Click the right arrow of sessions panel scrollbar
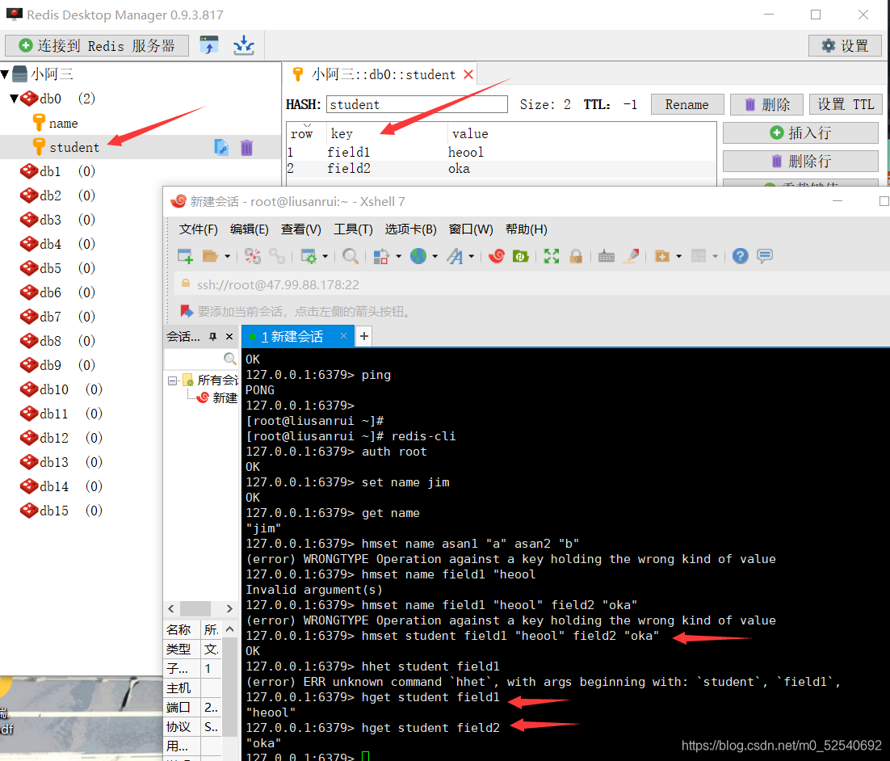Image resolution: width=890 pixels, height=761 pixels. 229,609
